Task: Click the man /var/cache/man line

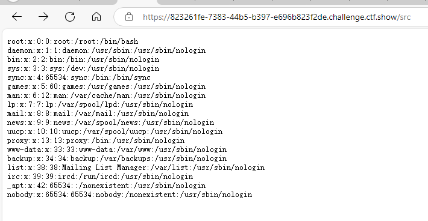Action: pyautogui.click(x=107, y=95)
